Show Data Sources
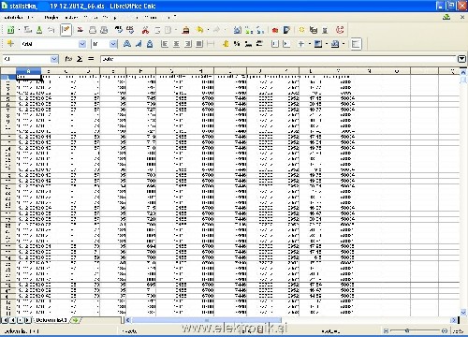The image size is (468, 337). coord(325,30)
